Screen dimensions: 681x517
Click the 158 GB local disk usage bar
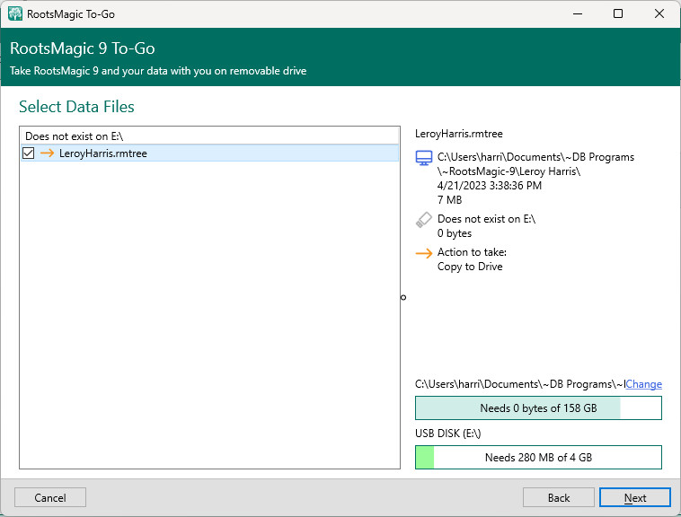coord(538,408)
